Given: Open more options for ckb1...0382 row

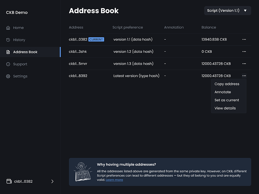Looking at the screenshot, I should pos(244,40).
